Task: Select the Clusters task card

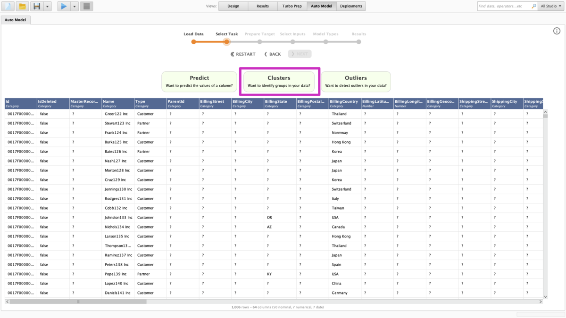Action: pos(279,82)
